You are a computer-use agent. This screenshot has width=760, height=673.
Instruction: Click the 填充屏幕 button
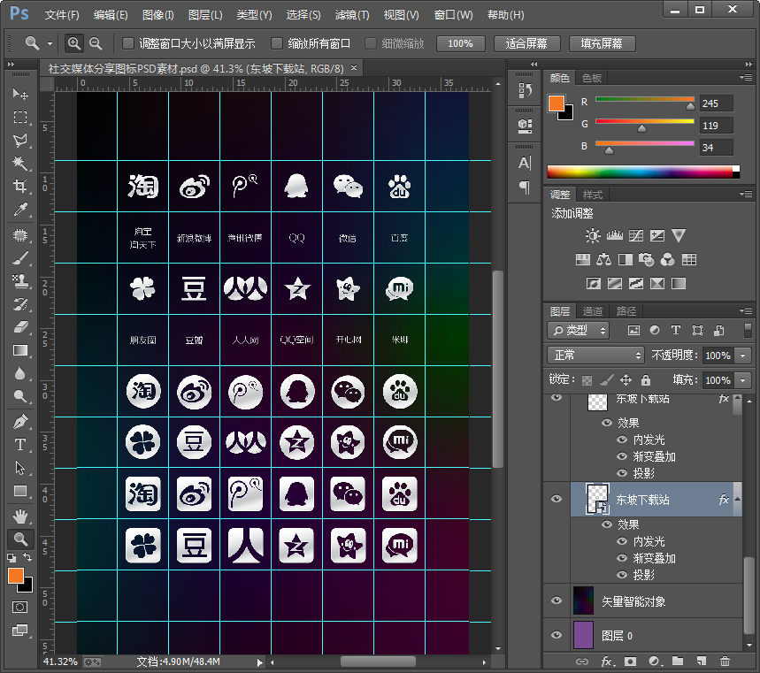click(601, 43)
